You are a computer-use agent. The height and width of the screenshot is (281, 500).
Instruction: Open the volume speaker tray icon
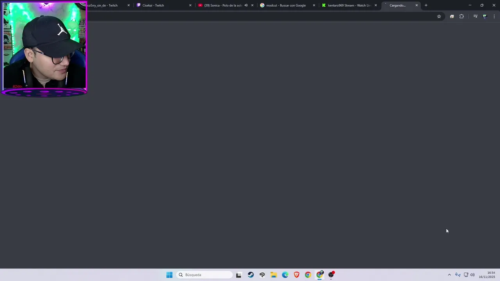click(x=472, y=275)
